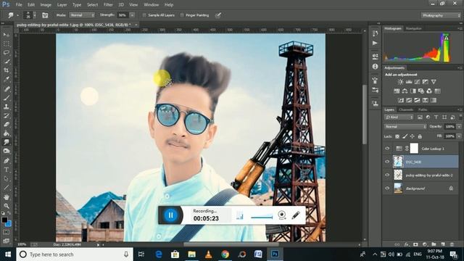Open File Explorer from the taskbar
Viewport: 464px width, 261px height.
point(191,254)
